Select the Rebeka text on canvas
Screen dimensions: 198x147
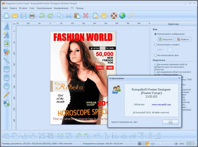(69, 86)
